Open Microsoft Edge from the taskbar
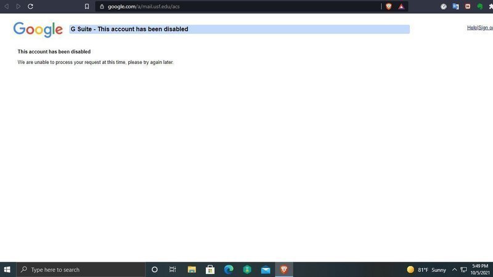Image resolution: width=493 pixels, height=277 pixels. [x=229, y=270]
